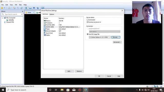
Task: Open the ISO image path combo box
Action: 100,37
